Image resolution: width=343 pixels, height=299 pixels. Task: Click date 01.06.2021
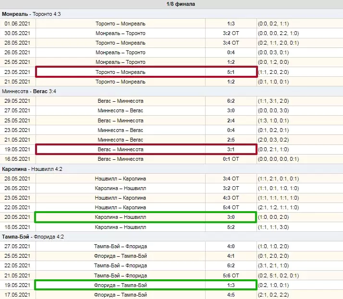(x=17, y=24)
